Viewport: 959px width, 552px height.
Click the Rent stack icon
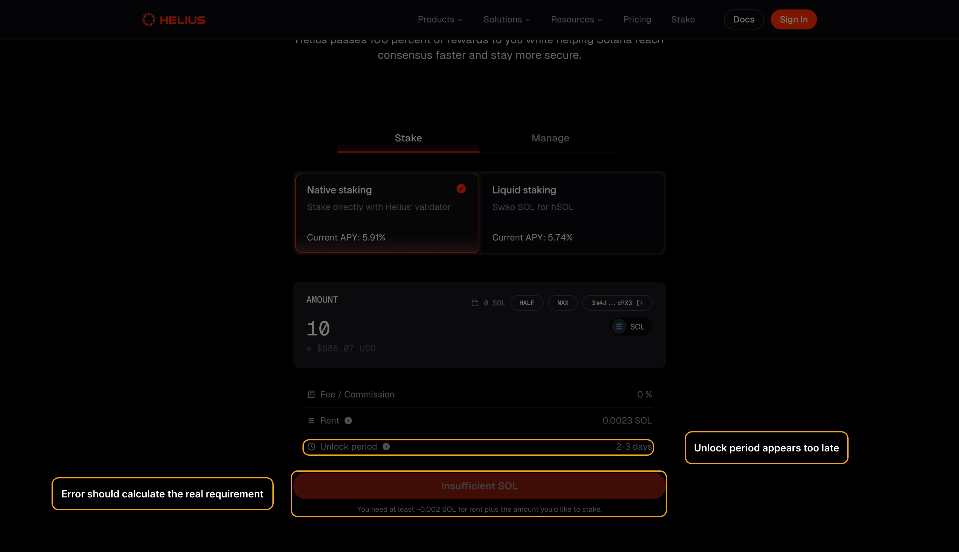point(311,420)
